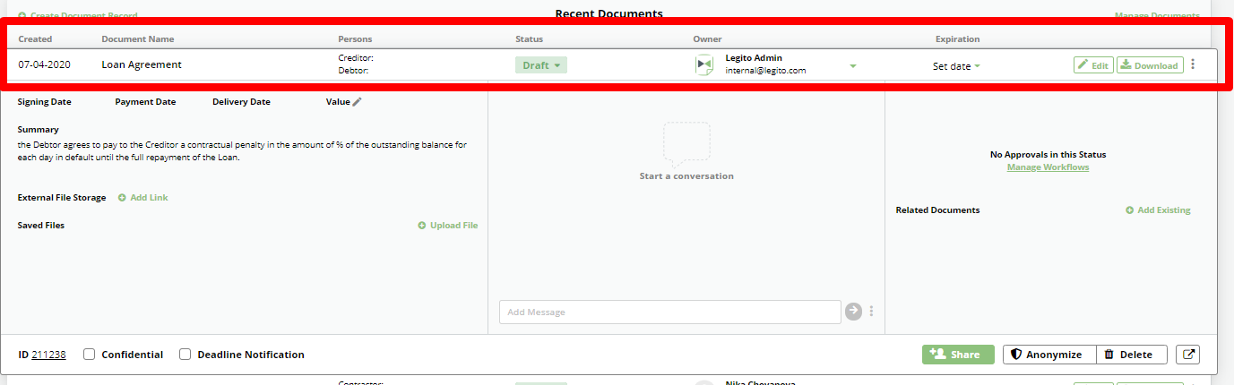Open the owner selection dropdown arrow

coord(853,66)
